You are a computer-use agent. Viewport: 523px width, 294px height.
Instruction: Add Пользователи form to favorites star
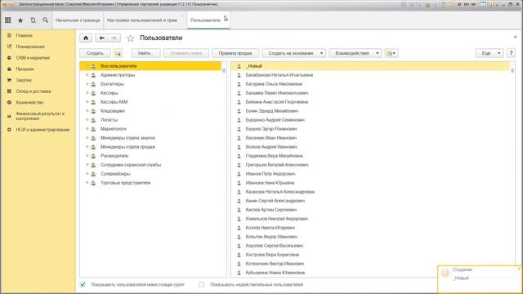coord(131,38)
